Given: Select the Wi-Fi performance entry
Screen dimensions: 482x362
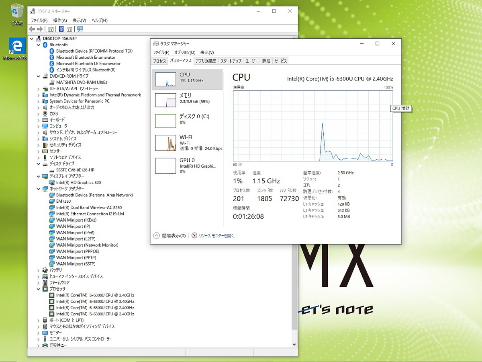Looking at the screenshot, I should (x=187, y=142).
